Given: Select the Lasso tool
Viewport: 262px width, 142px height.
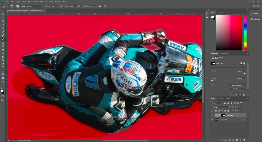Looking at the screenshot, I should pos(3,21).
